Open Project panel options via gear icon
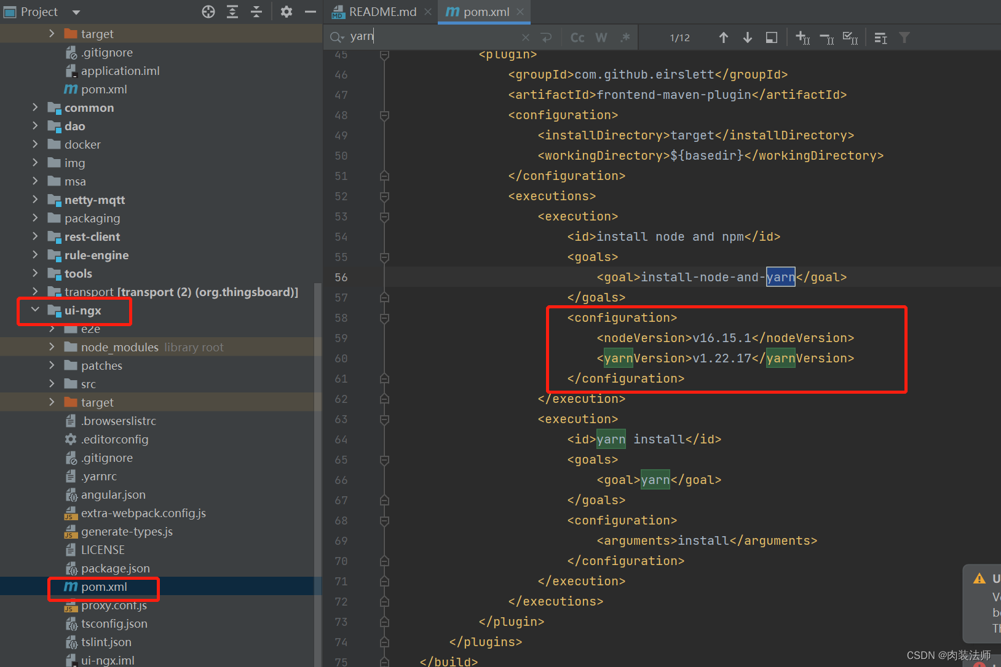This screenshot has width=1001, height=667. (286, 12)
